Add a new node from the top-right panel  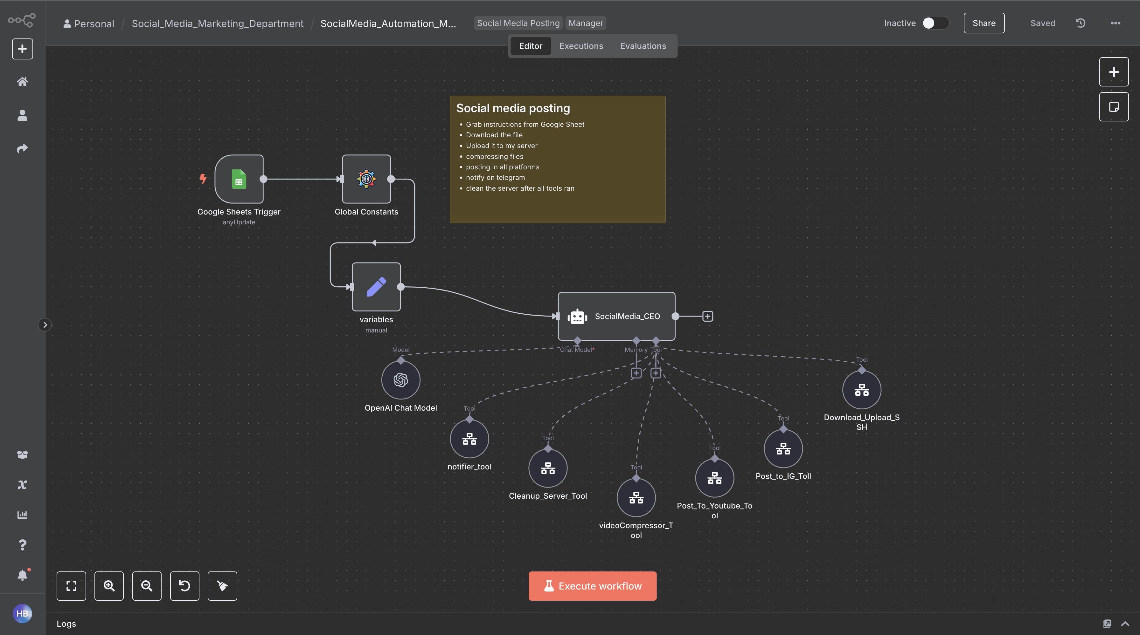pyautogui.click(x=1114, y=72)
